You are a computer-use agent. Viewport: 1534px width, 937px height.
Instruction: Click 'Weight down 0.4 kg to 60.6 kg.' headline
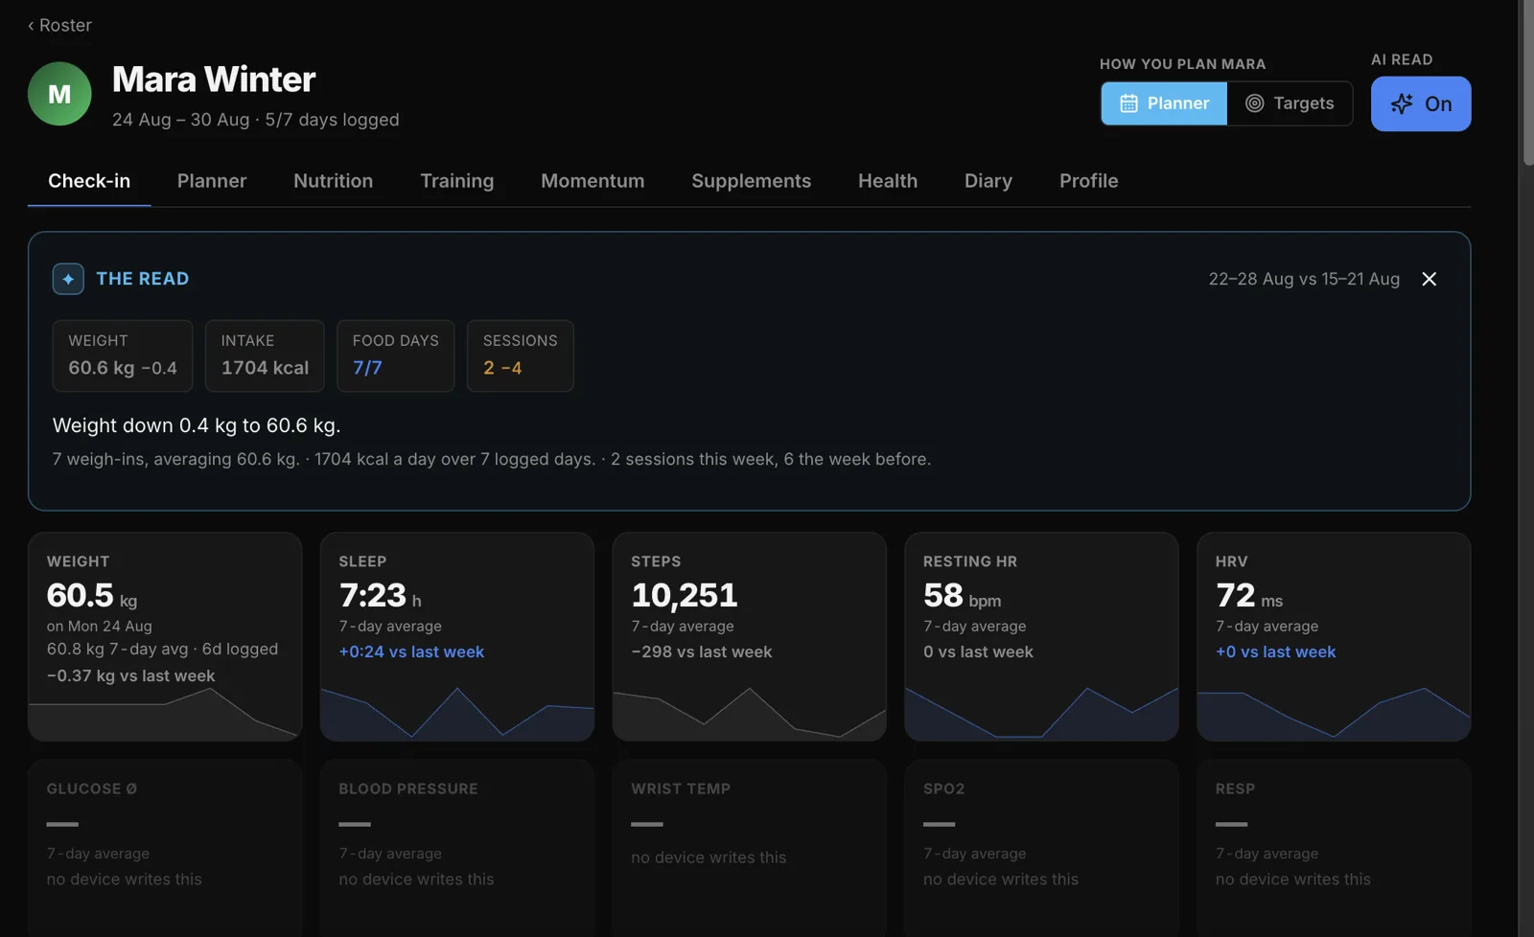tap(197, 425)
